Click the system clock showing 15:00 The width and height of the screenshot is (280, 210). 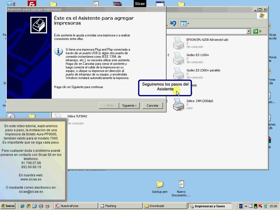(273, 206)
